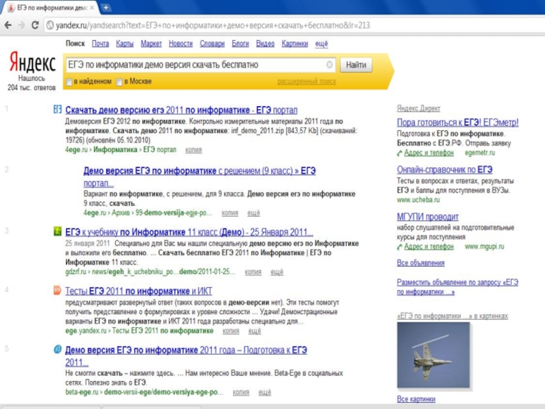The image size is (545, 409).
Task: Expand 'ещё' for the 9 класс result
Action: click(253, 213)
